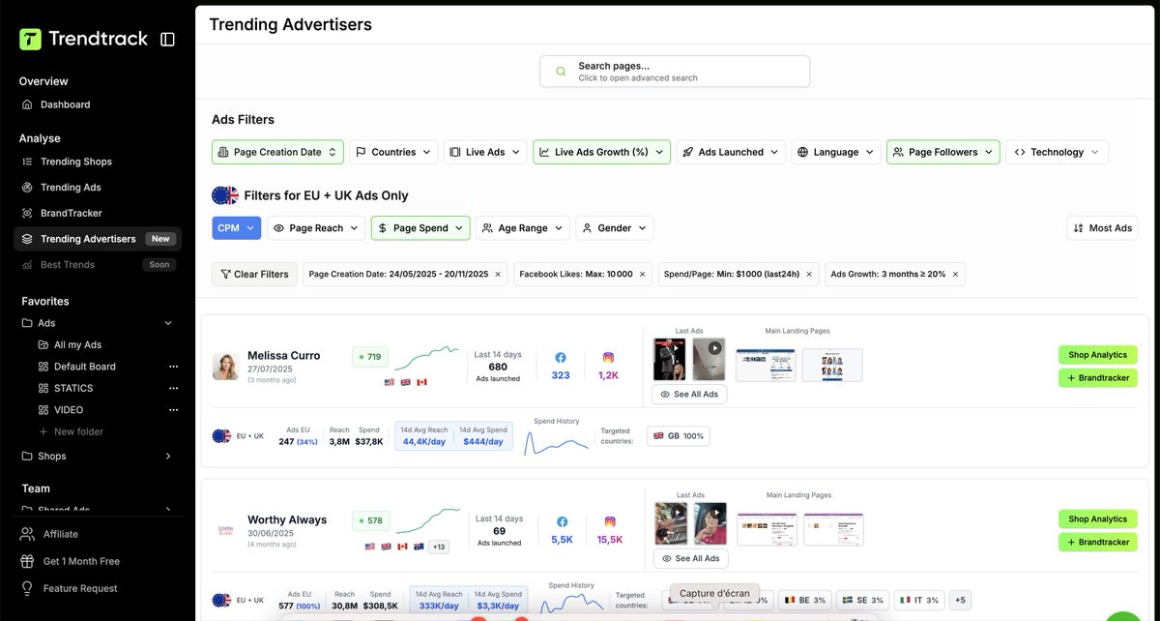Open Best Trends menu item
This screenshot has width=1160, height=621.
point(97,264)
